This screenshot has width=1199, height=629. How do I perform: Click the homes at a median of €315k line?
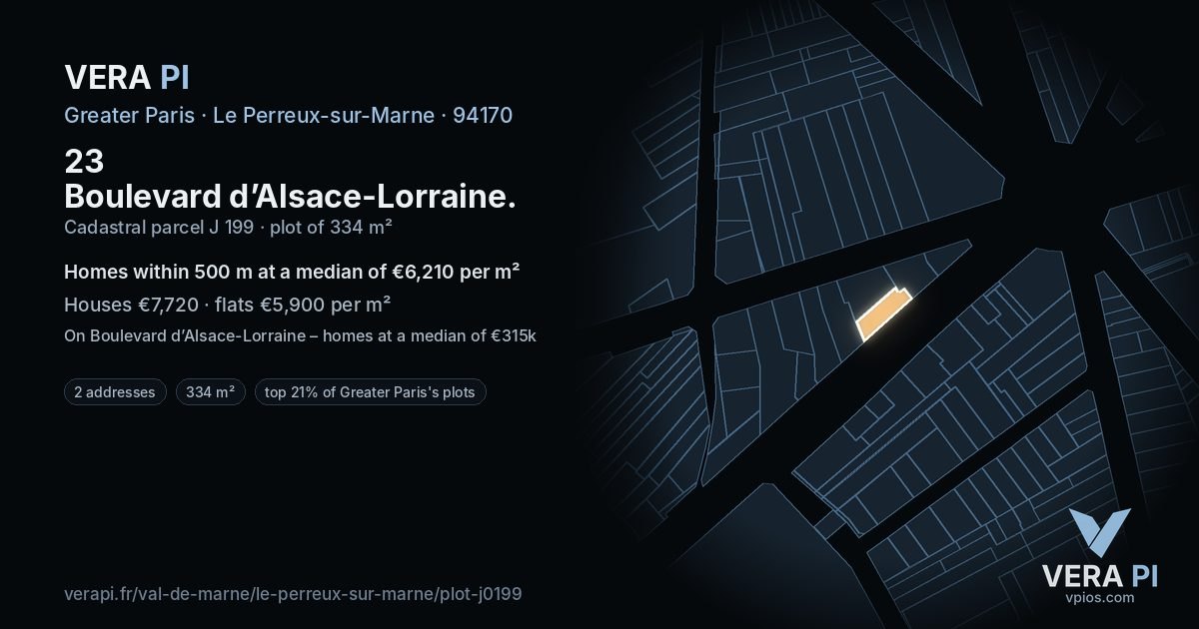click(300, 335)
